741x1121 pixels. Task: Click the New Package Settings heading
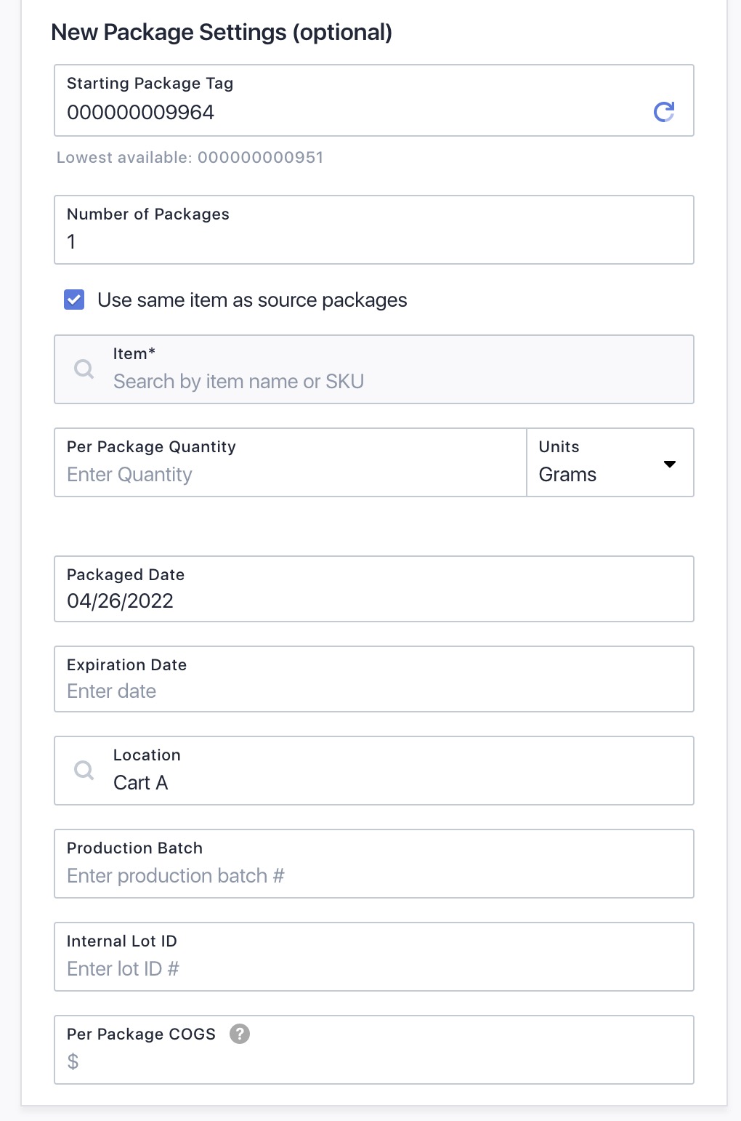[x=222, y=32]
